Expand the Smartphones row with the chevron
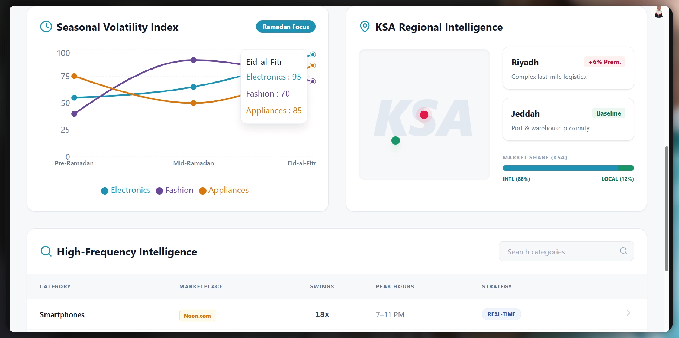 pos(629,313)
